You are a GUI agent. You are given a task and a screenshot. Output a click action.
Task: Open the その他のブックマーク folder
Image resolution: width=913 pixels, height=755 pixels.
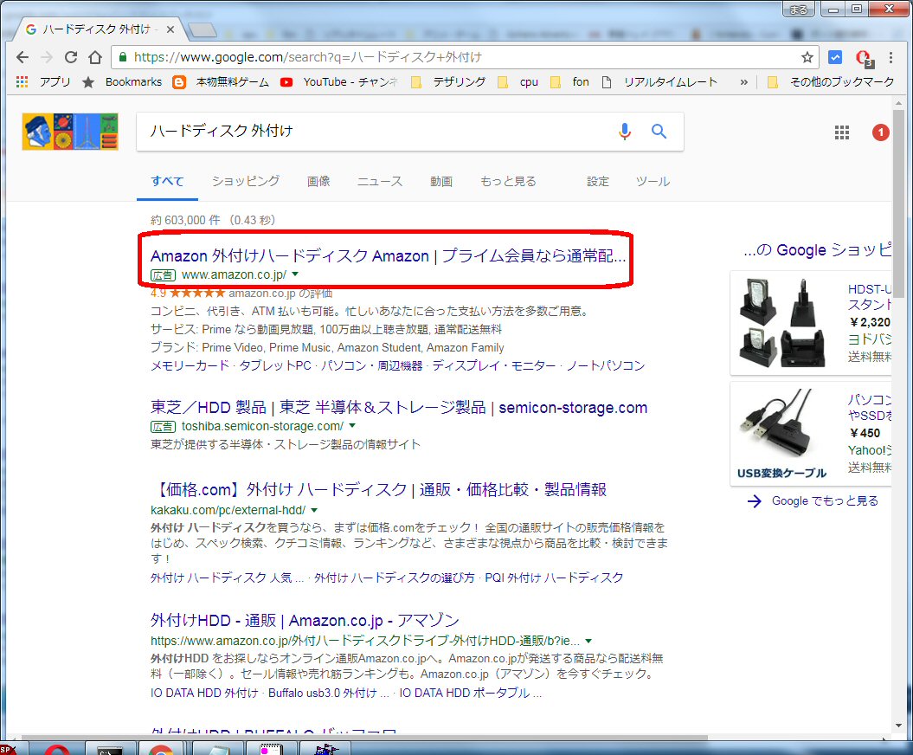coord(831,82)
